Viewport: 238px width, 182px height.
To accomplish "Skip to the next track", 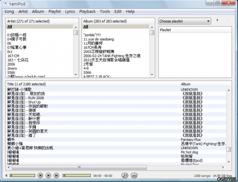I will point(56,175).
